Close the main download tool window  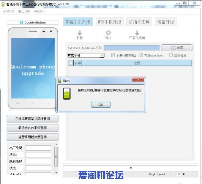[x=195, y=3]
